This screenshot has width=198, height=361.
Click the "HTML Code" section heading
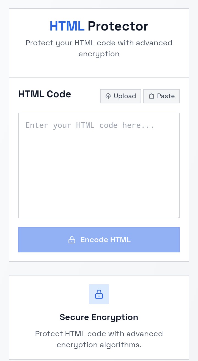coord(45,94)
